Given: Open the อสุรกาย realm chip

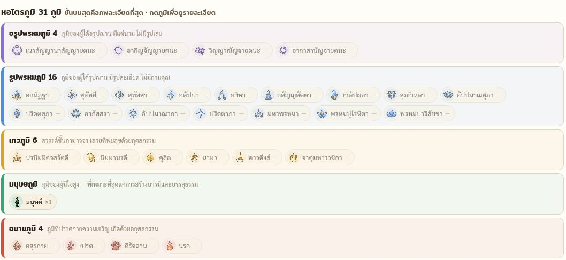Looking at the screenshot, I should pos(34,246).
